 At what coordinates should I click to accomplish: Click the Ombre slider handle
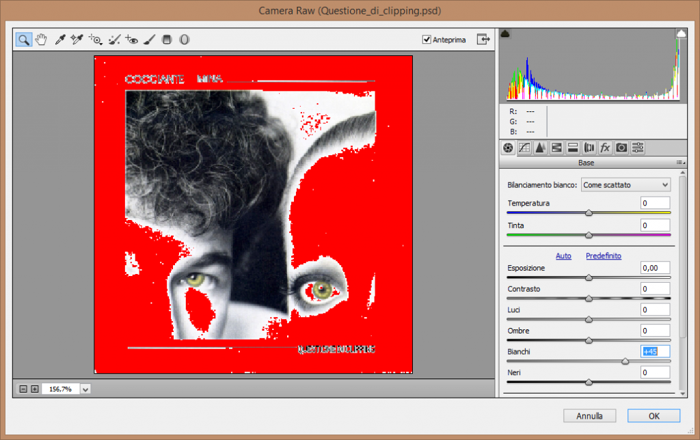point(589,340)
